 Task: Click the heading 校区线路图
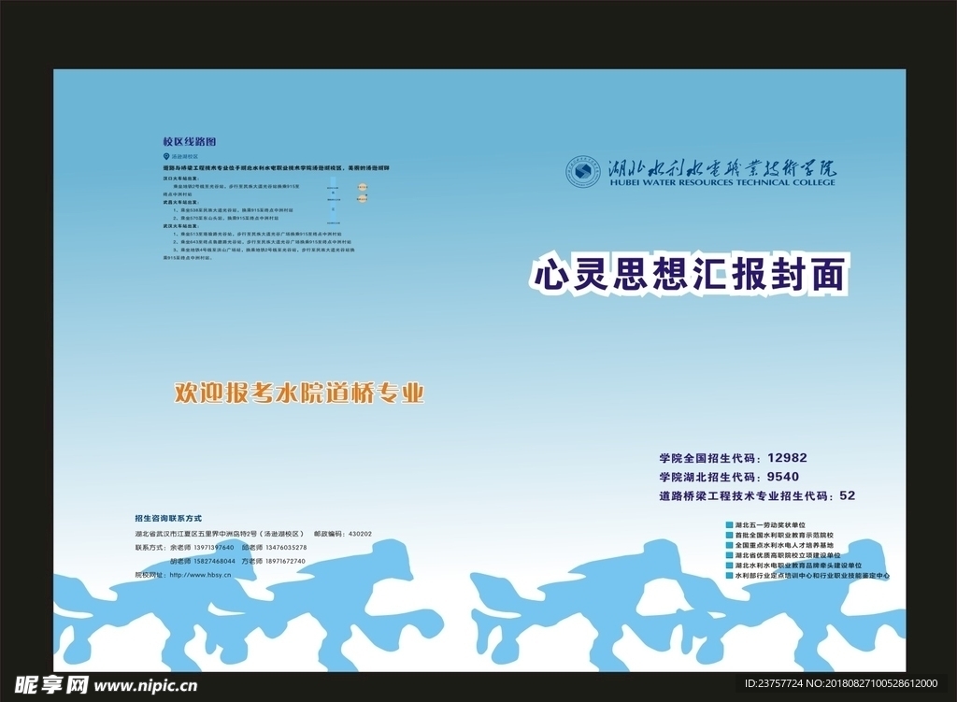pos(189,142)
